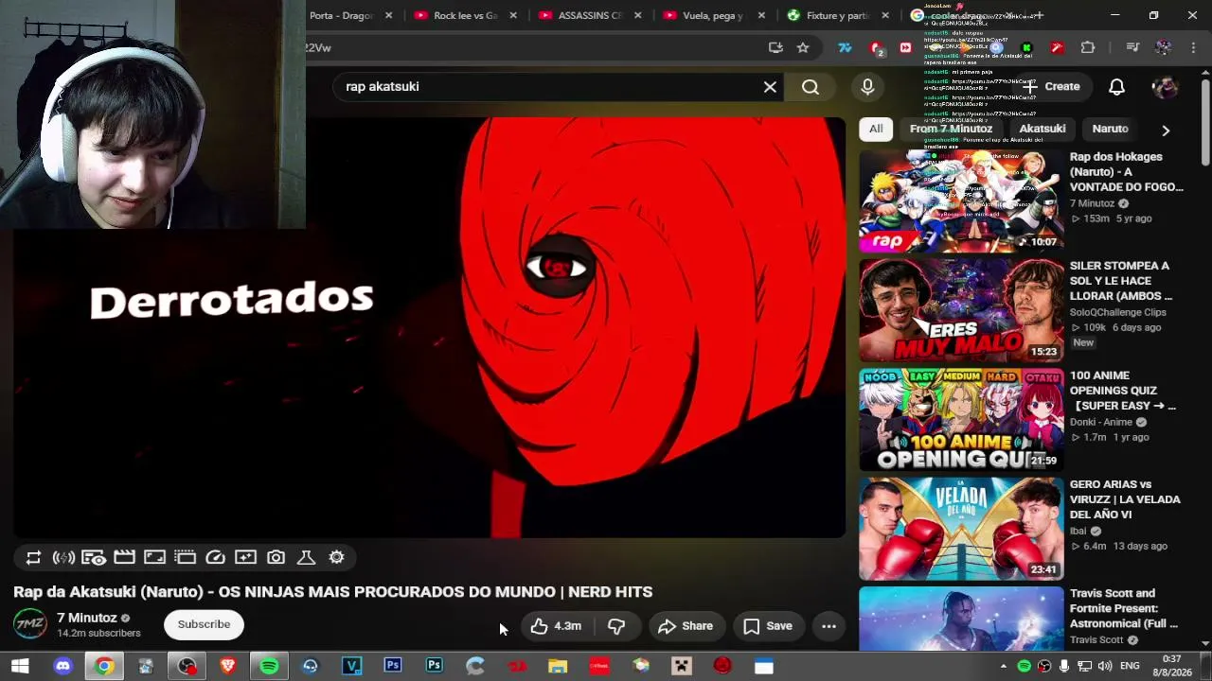Open the Ibai channel link
The image size is (1212, 681).
click(x=1078, y=532)
